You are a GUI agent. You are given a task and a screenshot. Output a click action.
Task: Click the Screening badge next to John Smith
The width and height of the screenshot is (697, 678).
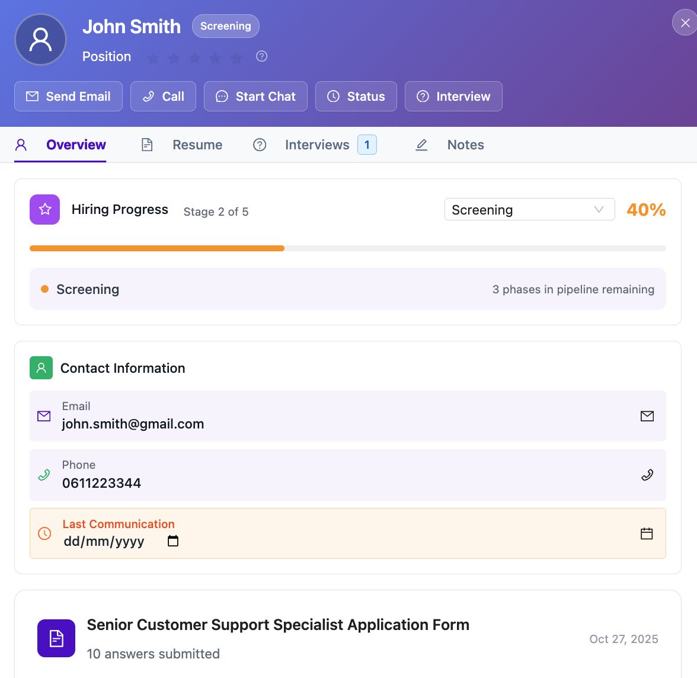pyautogui.click(x=225, y=26)
